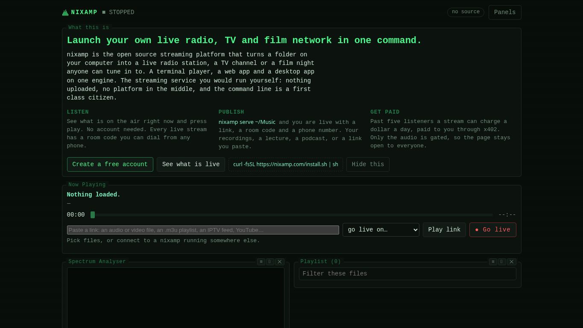
Task: Close the Spectrum Analyser panel
Action: point(280,262)
